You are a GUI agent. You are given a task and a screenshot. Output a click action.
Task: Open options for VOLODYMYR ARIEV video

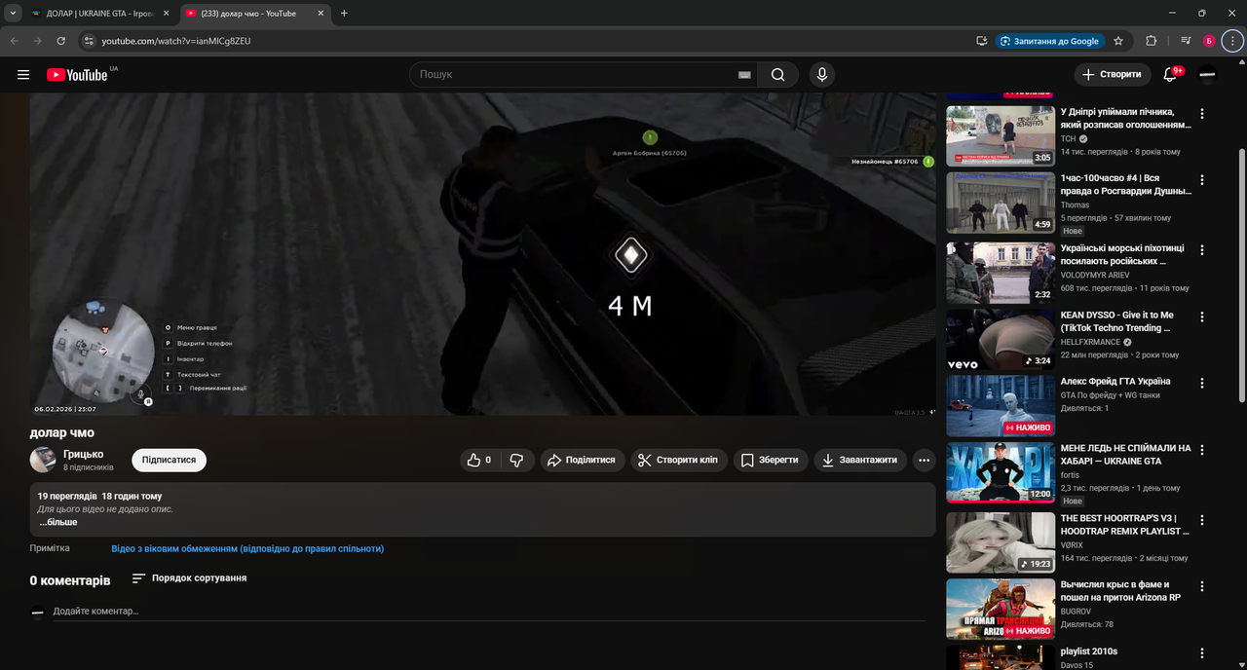click(1201, 249)
